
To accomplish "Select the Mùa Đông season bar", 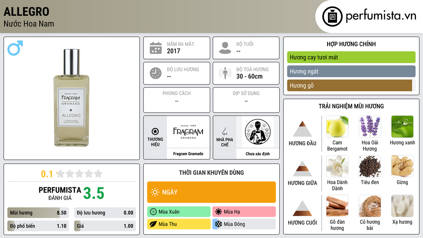I will 244,224.
